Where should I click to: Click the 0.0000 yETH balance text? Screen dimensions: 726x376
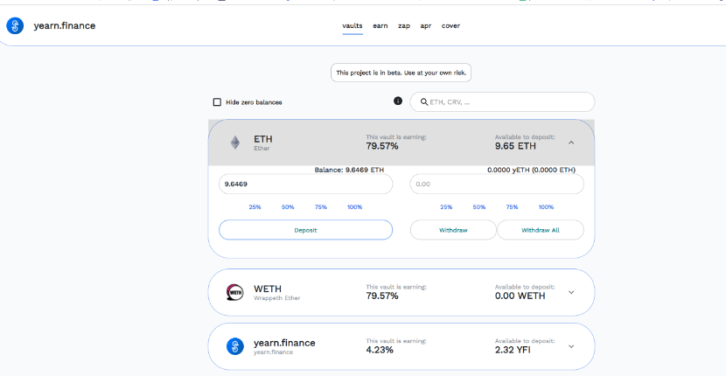tap(531, 170)
